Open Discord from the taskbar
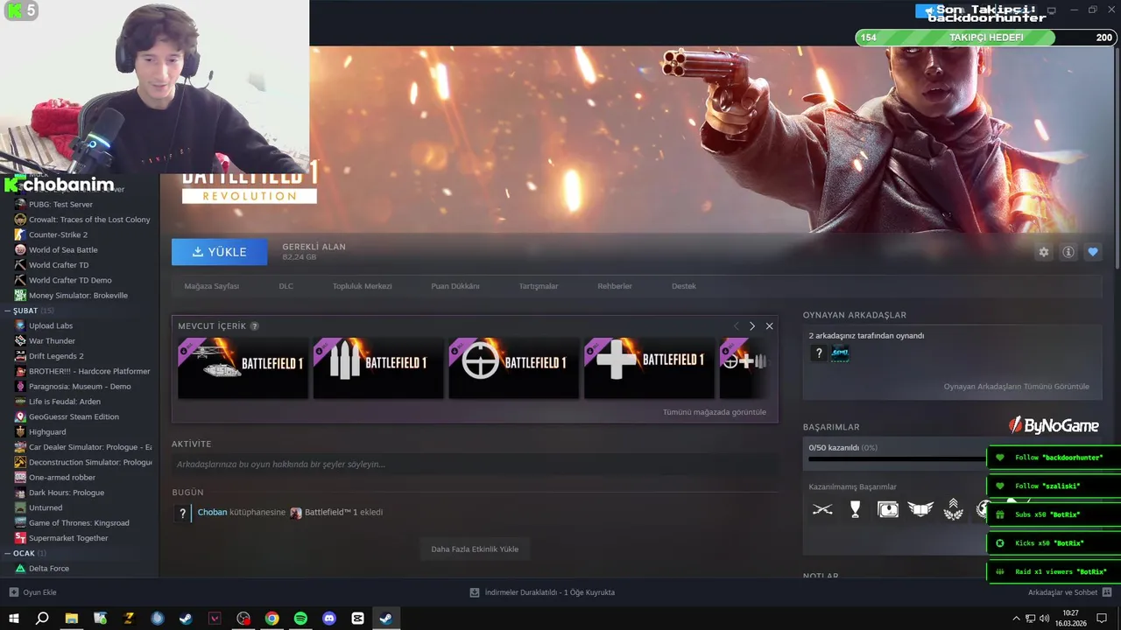 click(x=329, y=619)
